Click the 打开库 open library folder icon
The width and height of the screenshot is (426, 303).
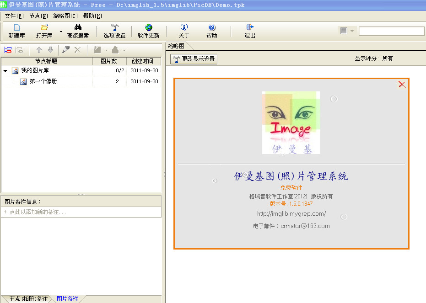coord(44,27)
